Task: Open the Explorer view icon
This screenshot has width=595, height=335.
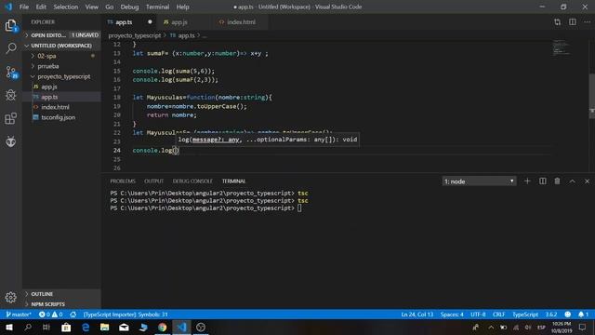Action: tap(10, 26)
